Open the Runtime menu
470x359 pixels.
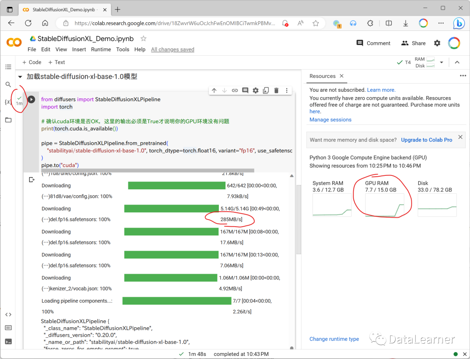101,50
